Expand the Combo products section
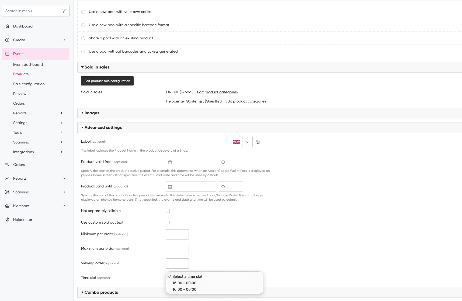The width and height of the screenshot is (462, 301). click(x=101, y=292)
